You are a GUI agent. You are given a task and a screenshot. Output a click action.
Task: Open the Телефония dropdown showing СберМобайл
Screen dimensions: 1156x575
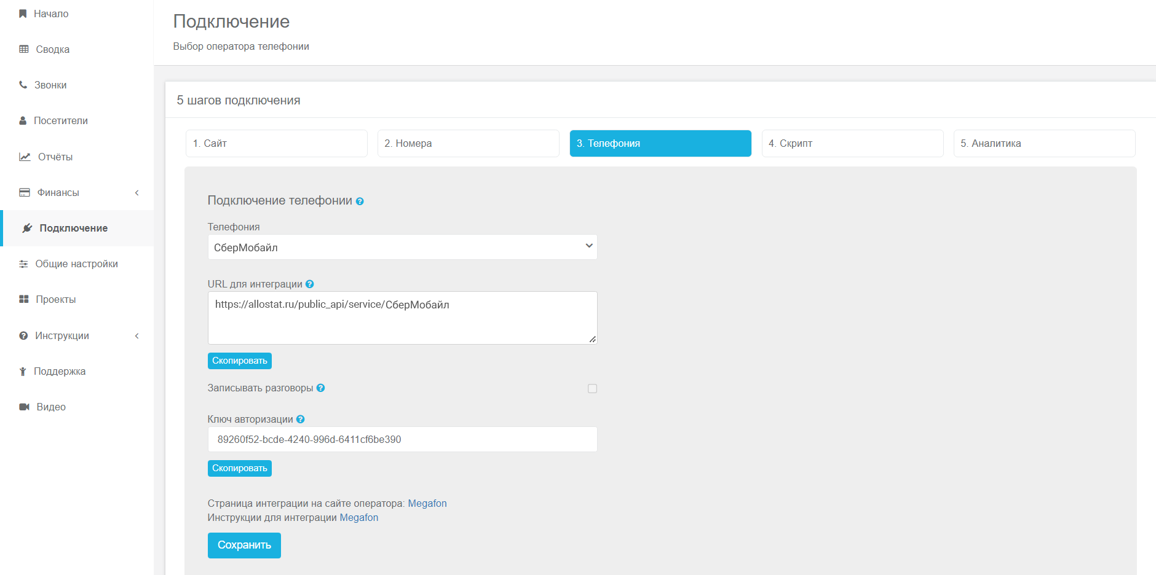[402, 247]
